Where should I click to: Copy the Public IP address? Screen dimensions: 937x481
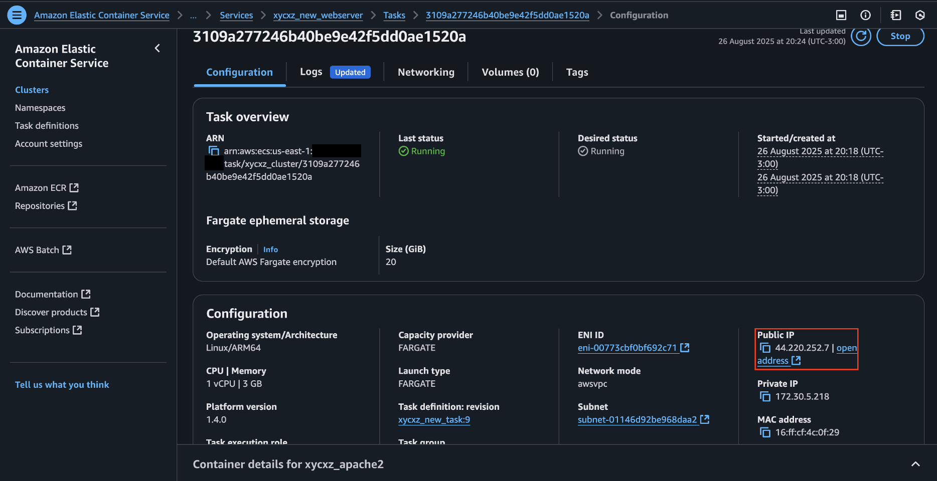click(x=765, y=348)
